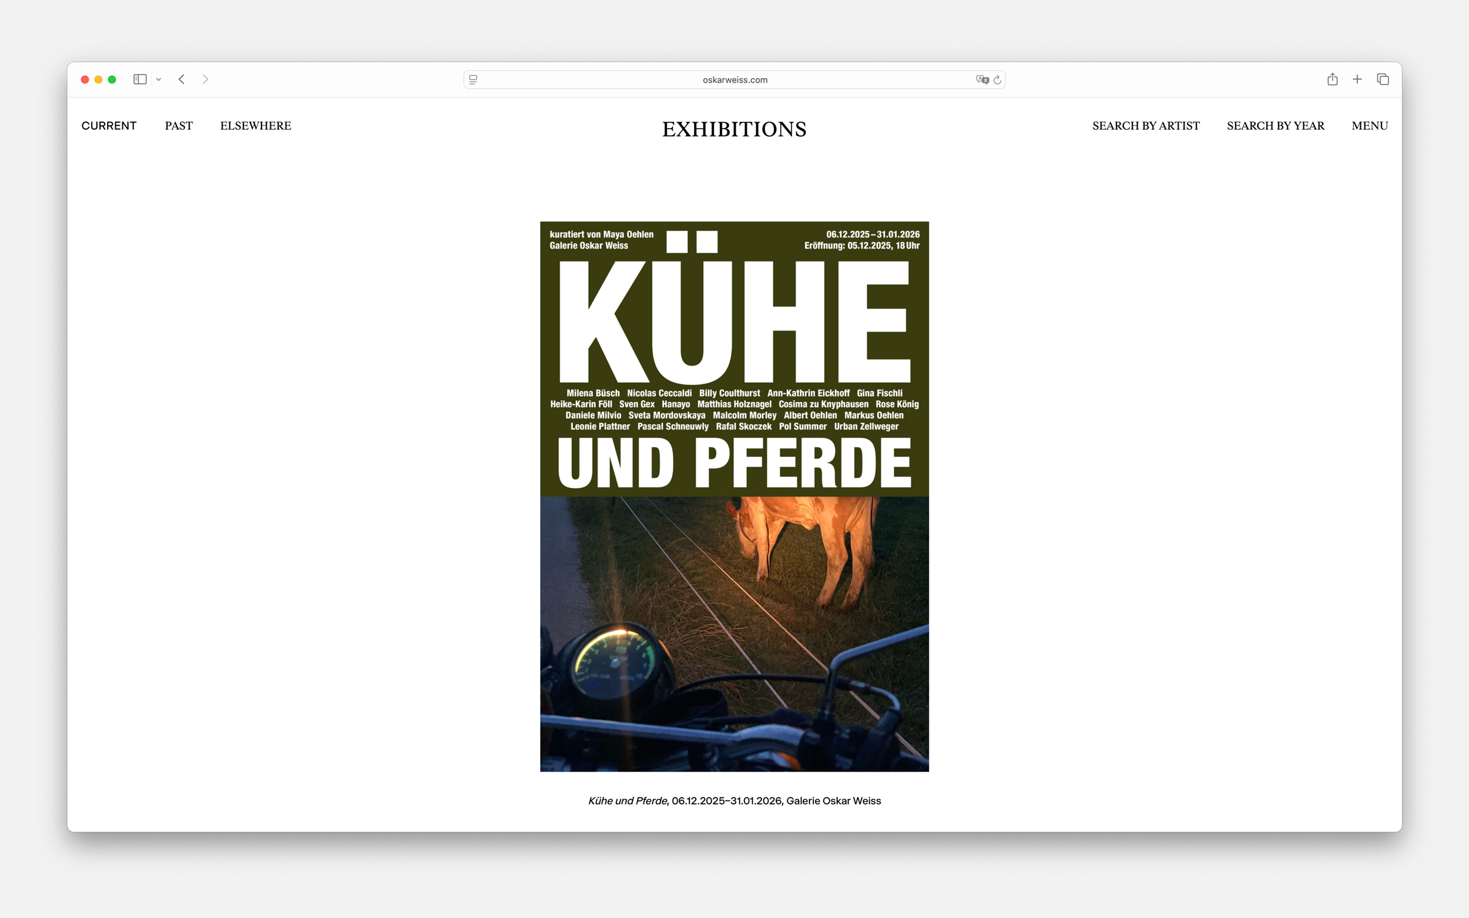Show the tab overview icon
Screen dimensions: 1469x918
coord(1383,79)
